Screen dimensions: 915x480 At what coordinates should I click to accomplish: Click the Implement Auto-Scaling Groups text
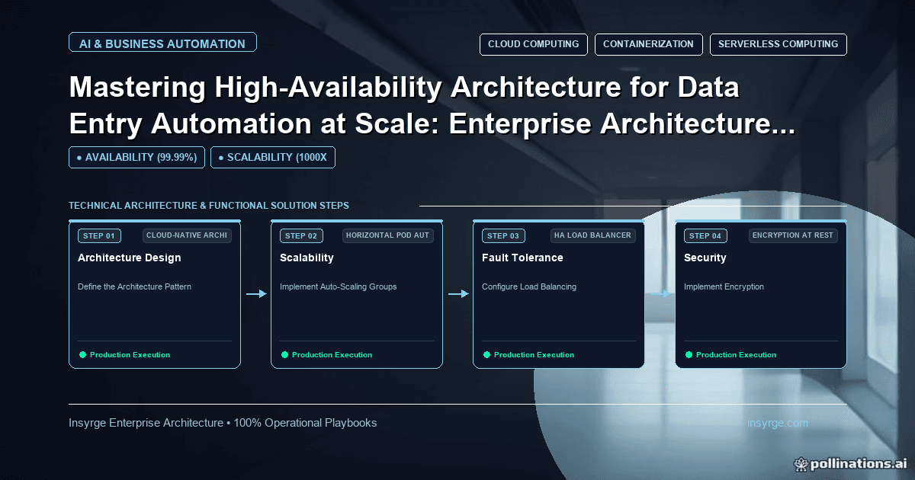point(339,287)
